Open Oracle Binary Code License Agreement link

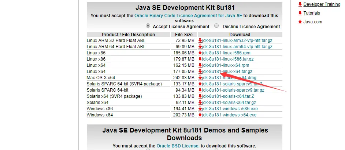188,16
